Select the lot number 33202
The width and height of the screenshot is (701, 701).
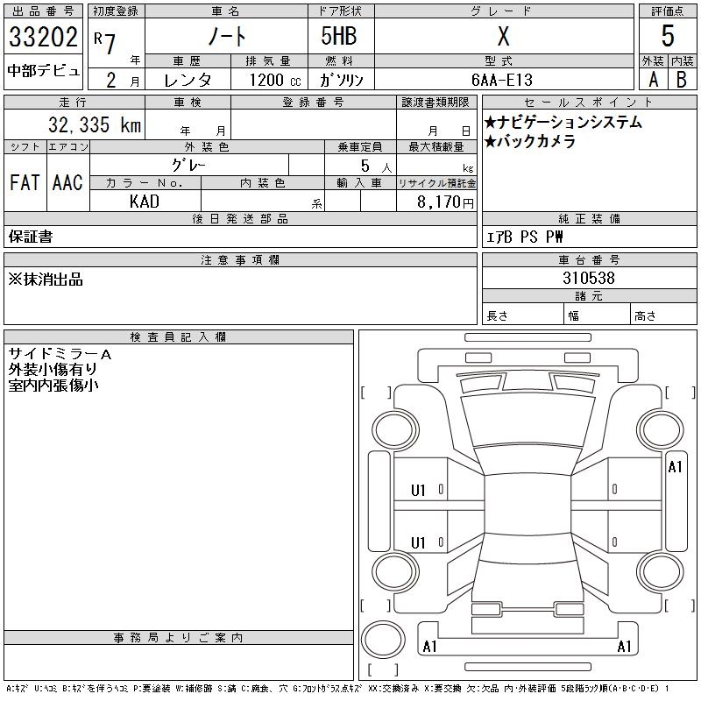[x=44, y=39]
